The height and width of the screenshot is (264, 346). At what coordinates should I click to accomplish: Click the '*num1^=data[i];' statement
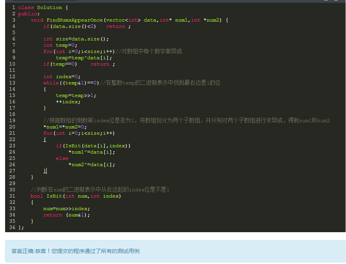92,152
